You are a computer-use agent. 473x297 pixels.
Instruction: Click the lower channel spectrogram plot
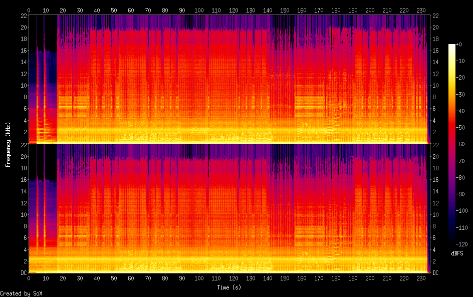click(x=228, y=208)
